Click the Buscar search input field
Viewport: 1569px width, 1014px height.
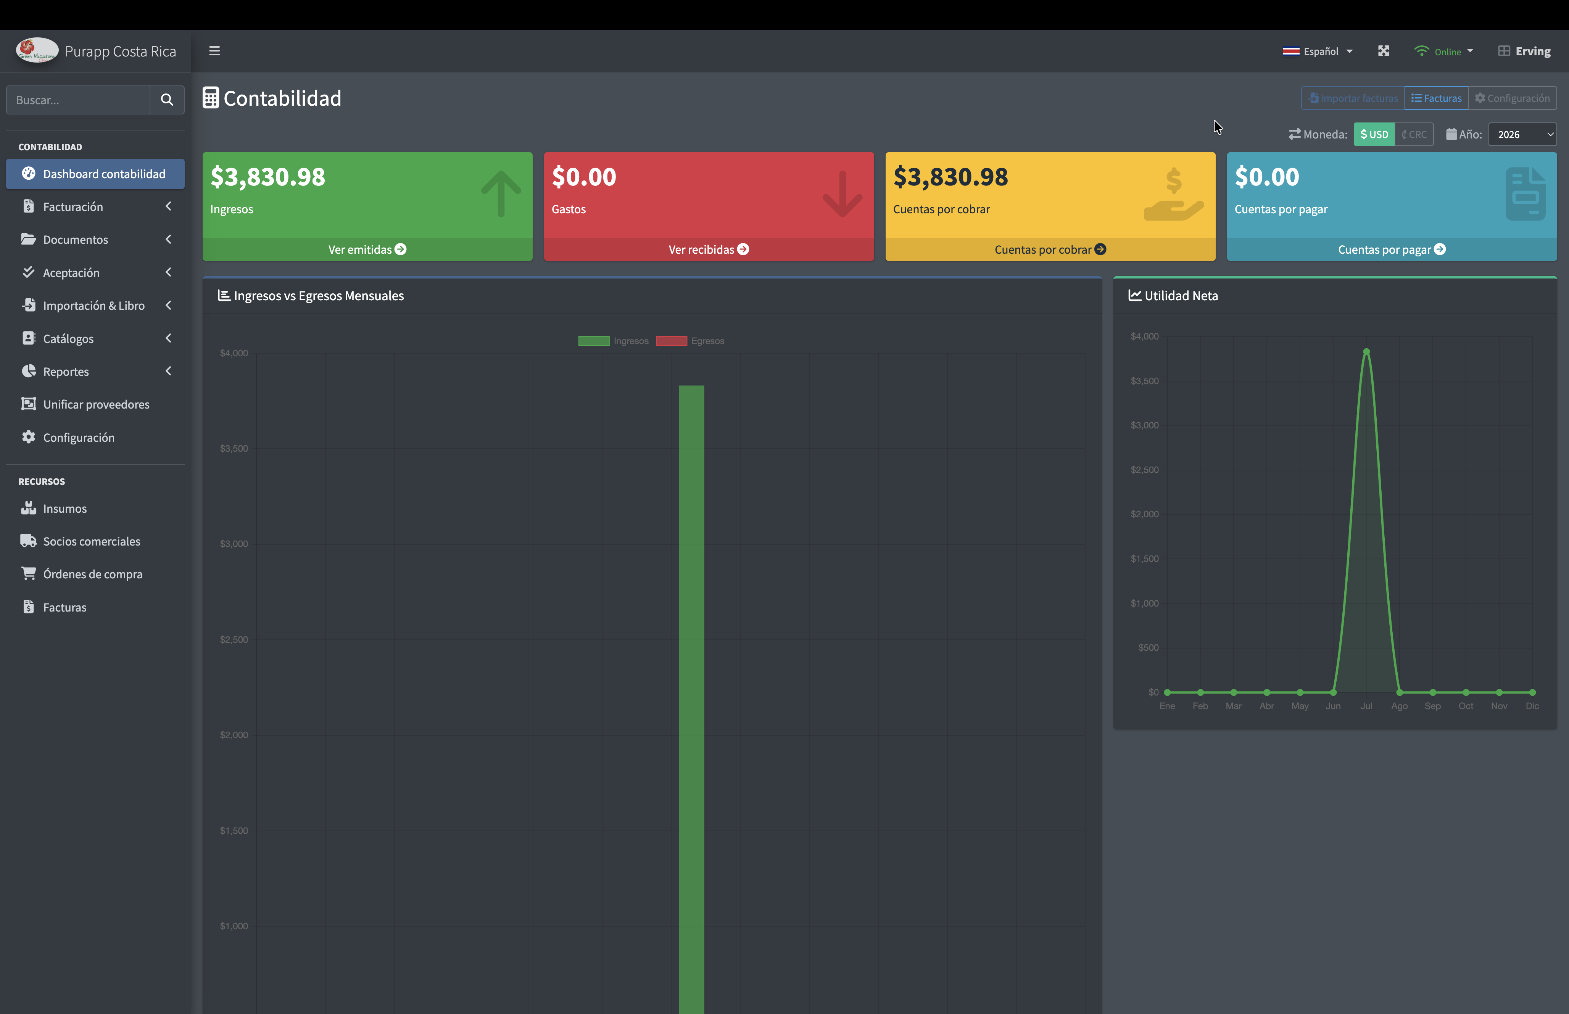coord(78,100)
